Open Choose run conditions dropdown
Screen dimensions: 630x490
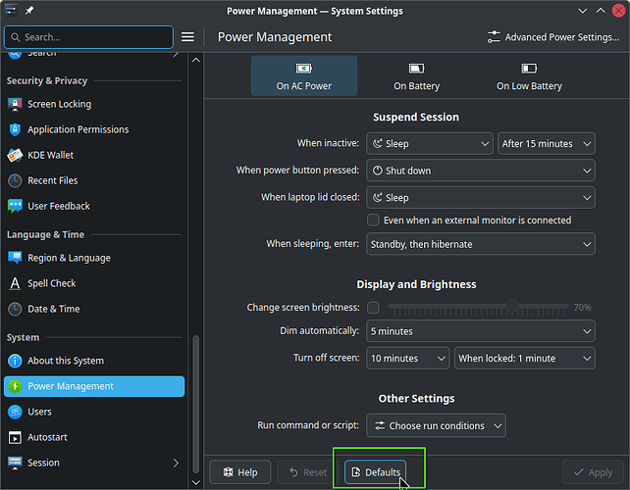click(x=436, y=425)
